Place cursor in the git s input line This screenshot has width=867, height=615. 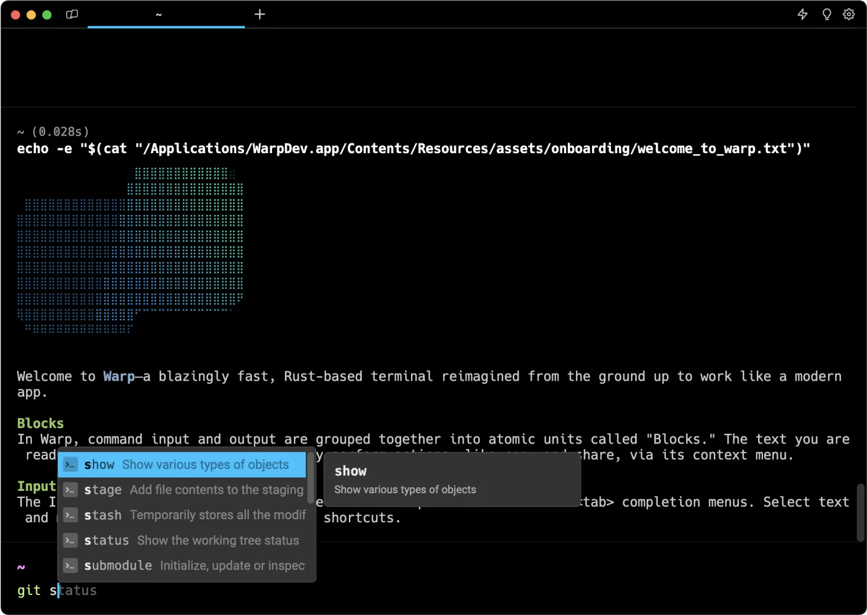(57, 590)
